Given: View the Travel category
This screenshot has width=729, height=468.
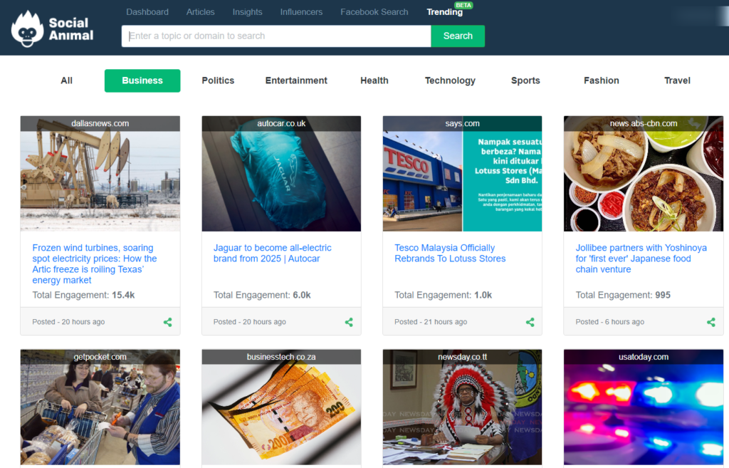Looking at the screenshot, I should coord(677,80).
